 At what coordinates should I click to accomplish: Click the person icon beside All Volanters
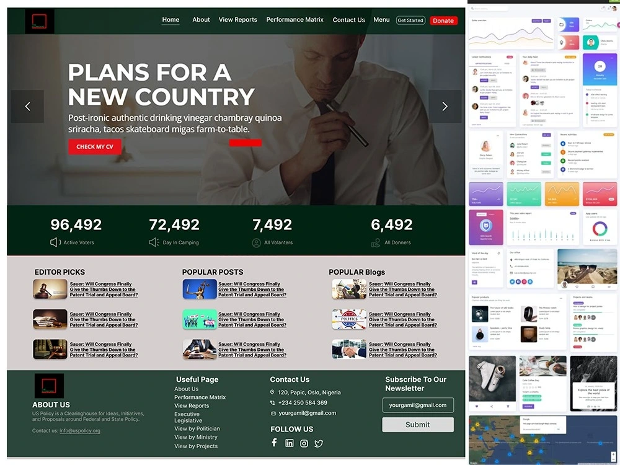256,243
